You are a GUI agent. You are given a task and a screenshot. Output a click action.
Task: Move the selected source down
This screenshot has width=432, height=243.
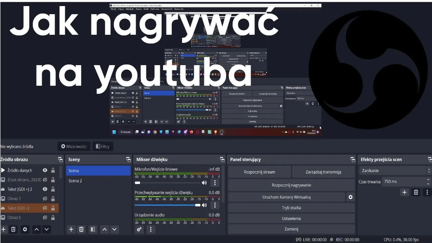tap(47, 229)
